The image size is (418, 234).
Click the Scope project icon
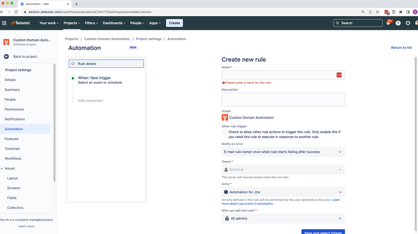tap(225, 117)
